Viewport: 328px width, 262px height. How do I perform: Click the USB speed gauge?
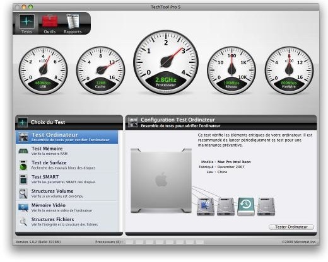(x=43, y=71)
